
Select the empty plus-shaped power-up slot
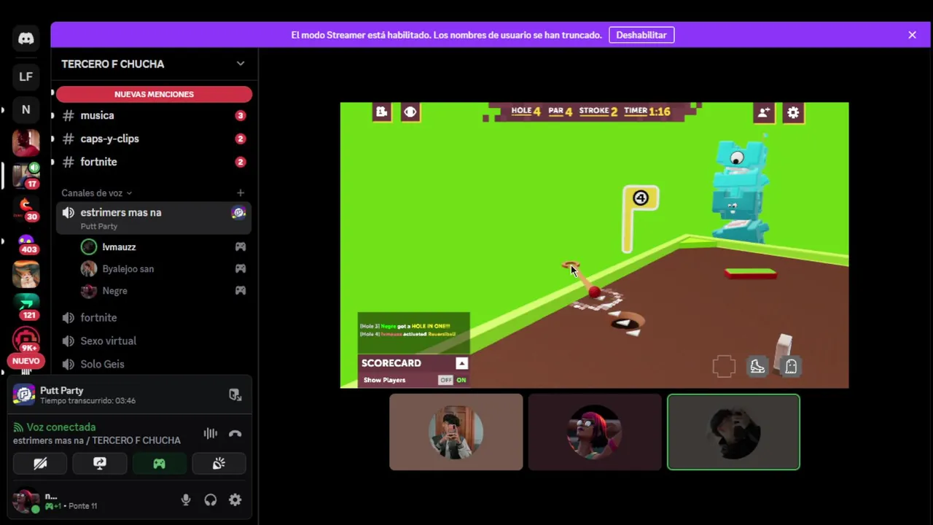(724, 366)
